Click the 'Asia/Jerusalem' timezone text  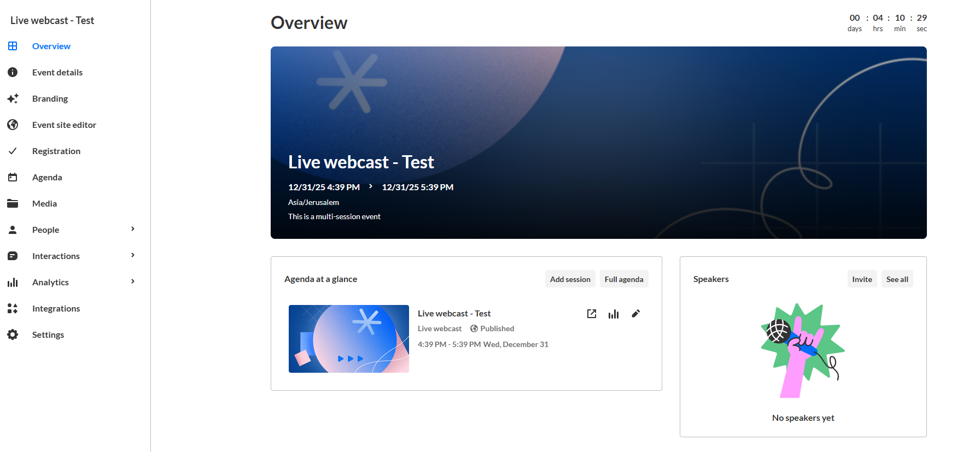313,202
